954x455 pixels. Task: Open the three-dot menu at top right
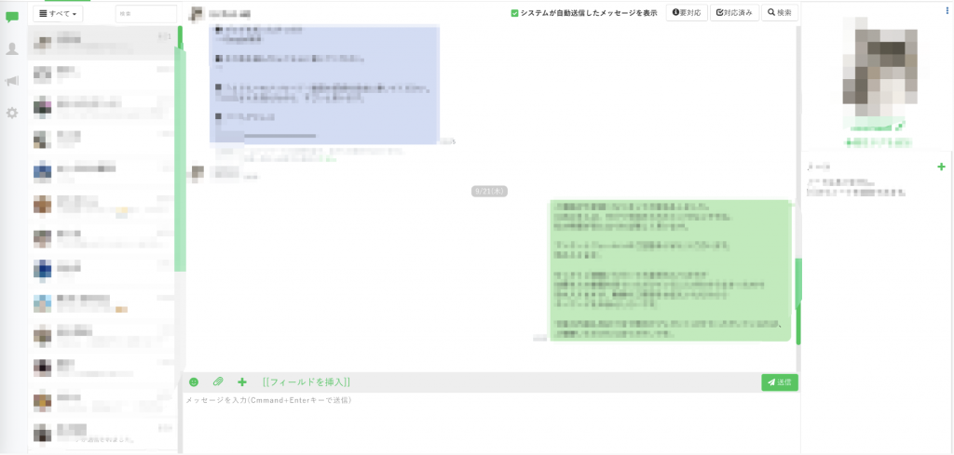click(947, 8)
